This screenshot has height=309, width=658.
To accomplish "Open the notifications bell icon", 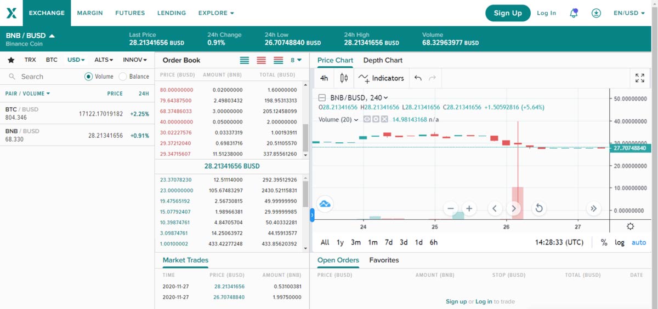I will [574, 13].
